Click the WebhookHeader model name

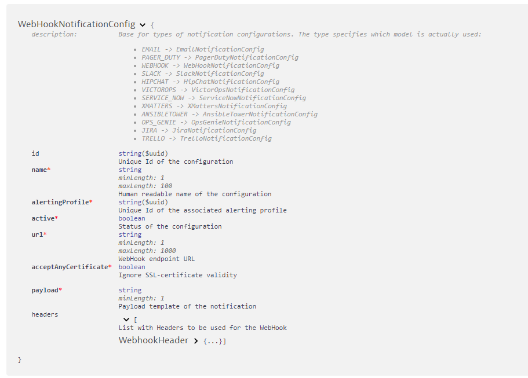[154, 340]
